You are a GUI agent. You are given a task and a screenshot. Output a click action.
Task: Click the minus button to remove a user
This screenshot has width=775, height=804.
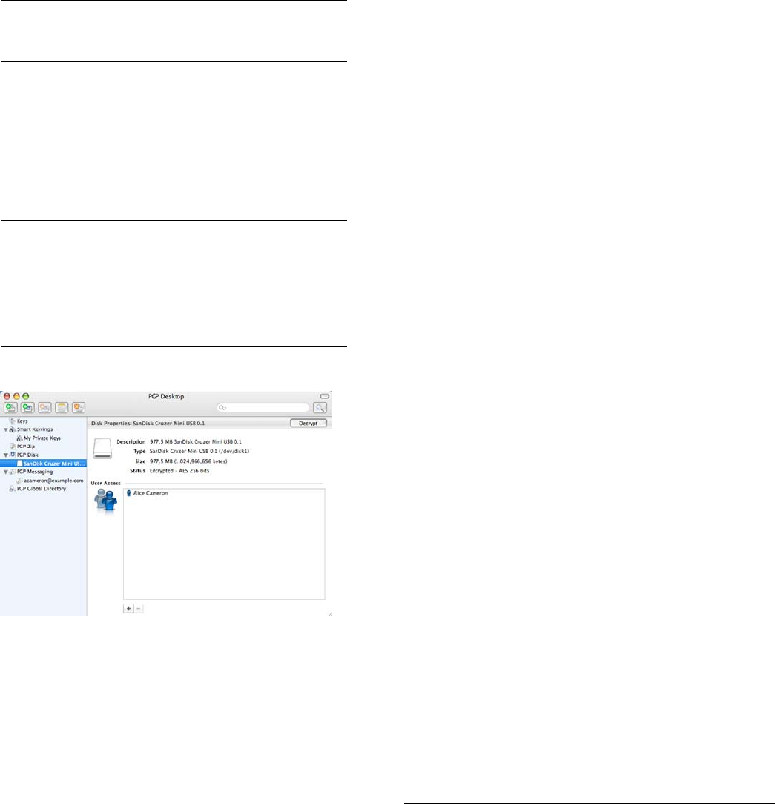(139, 609)
